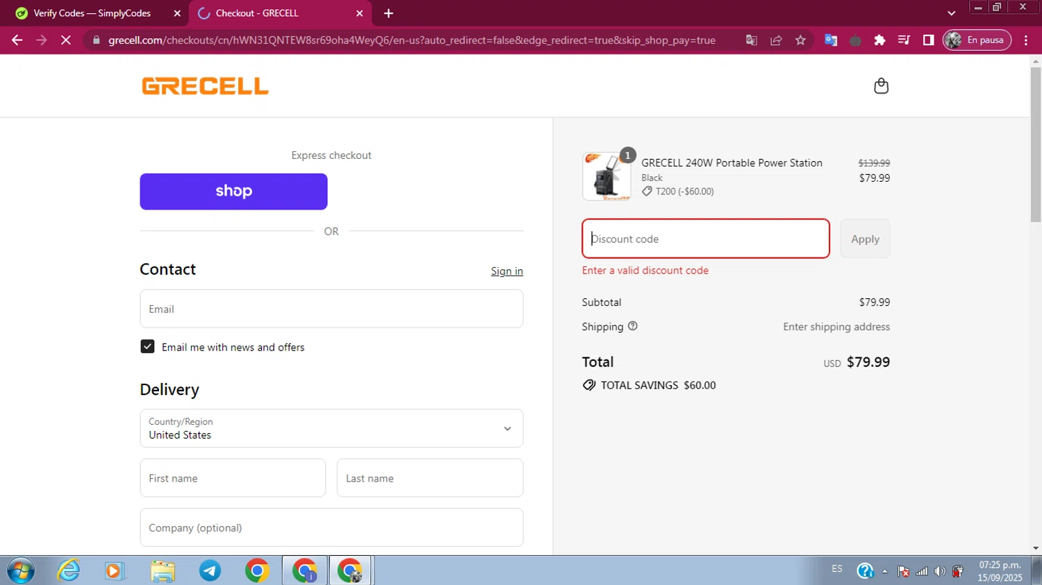
Task: Go back with the browser back arrow
Action: (x=17, y=40)
